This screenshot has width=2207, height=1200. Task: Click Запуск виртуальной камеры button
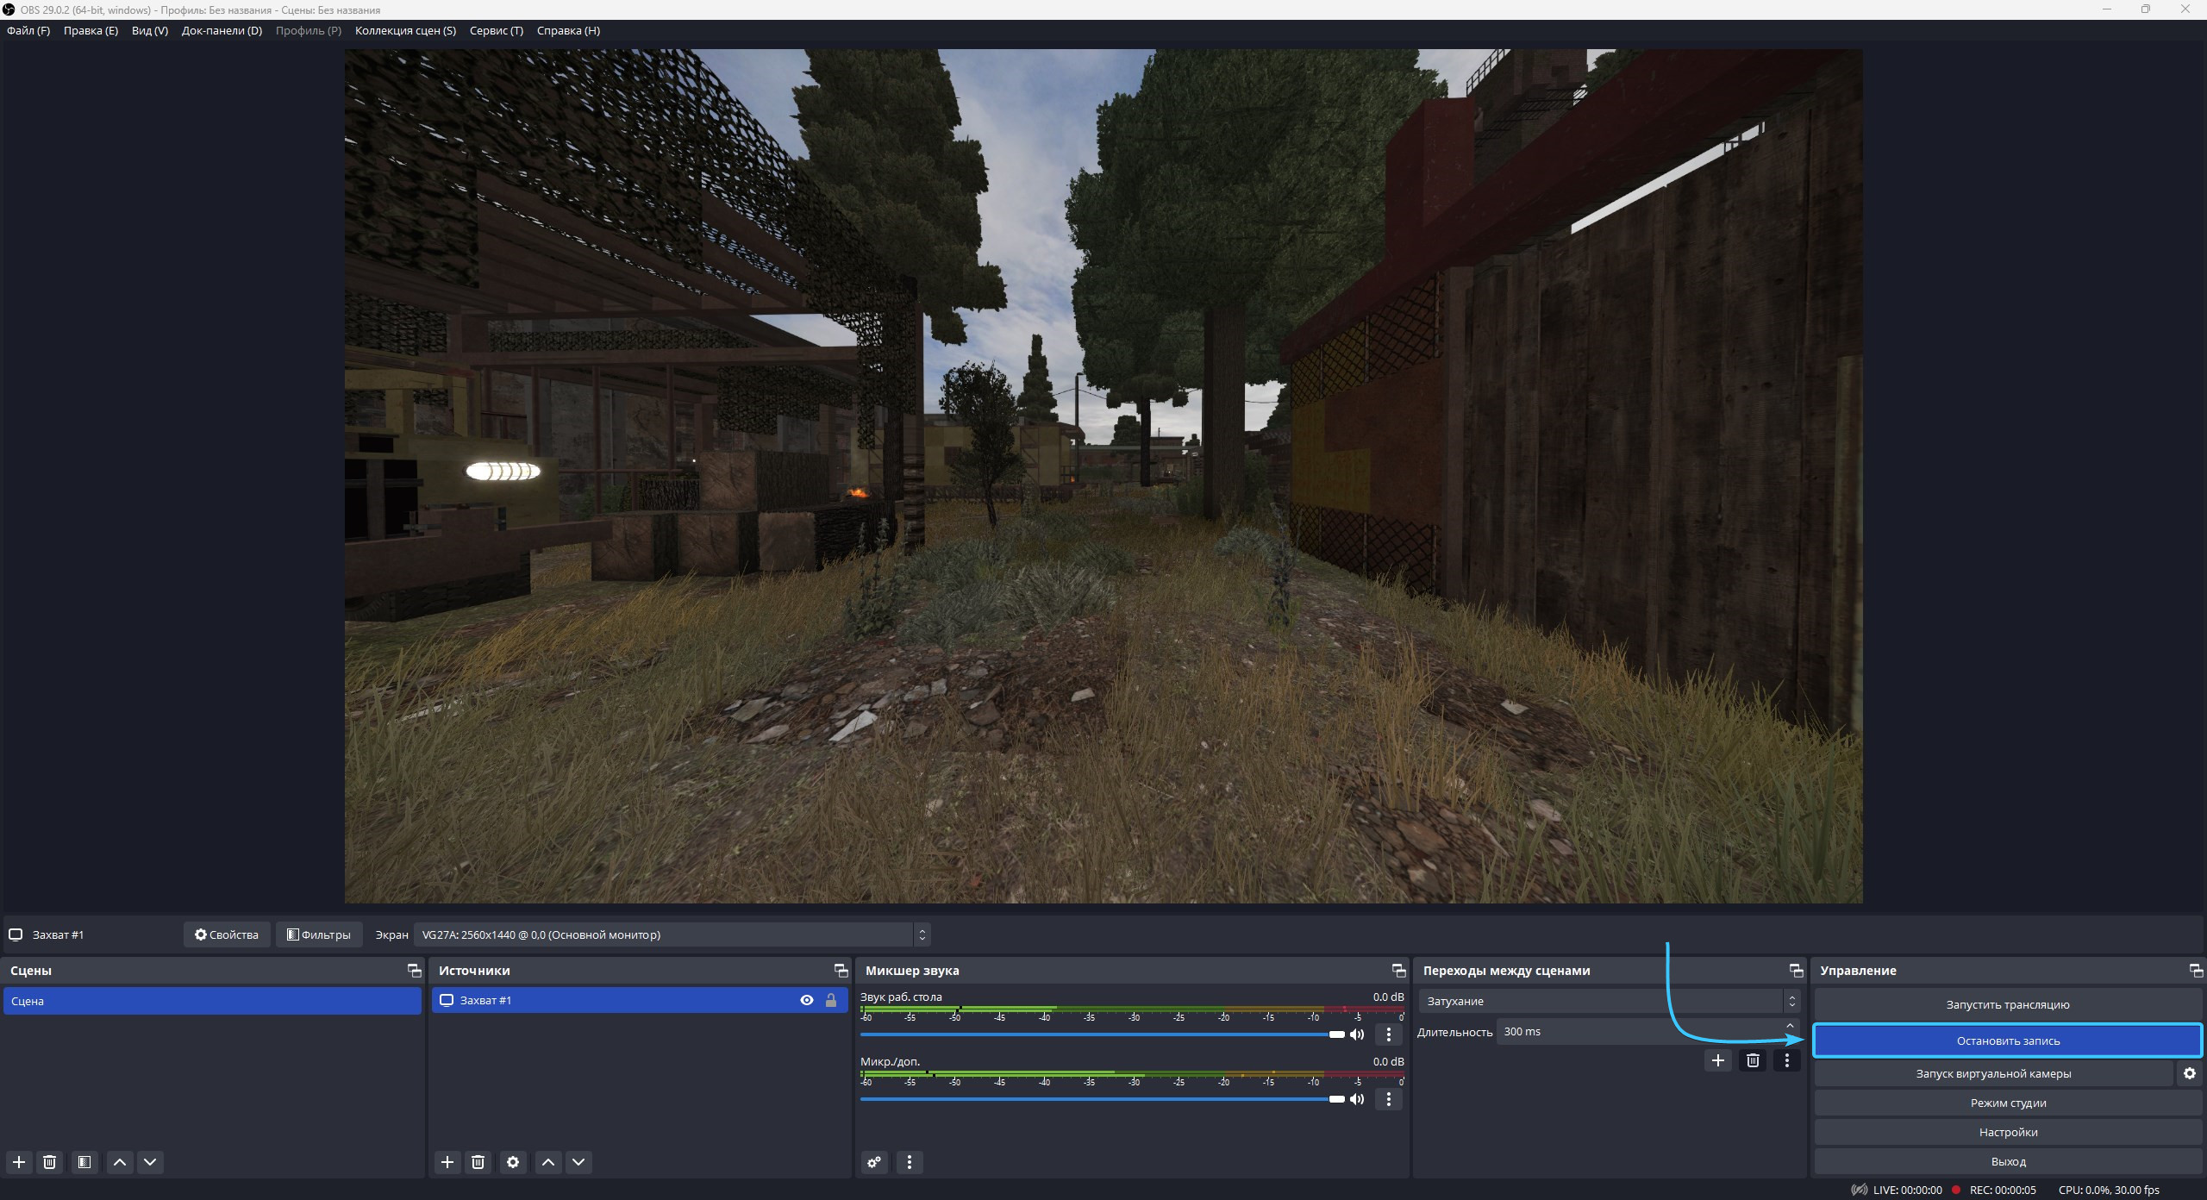[1993, 1073]
